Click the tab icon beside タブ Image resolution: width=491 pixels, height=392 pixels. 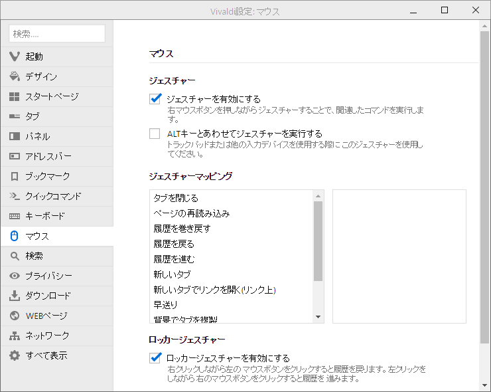tap(15, 116)
